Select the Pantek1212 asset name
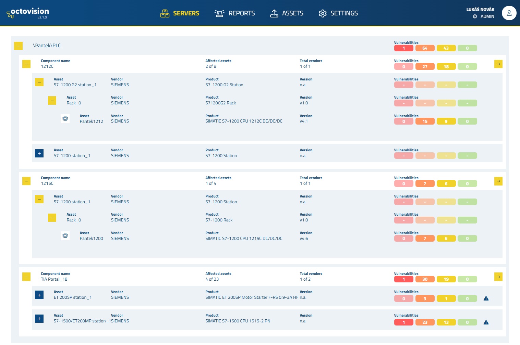This screenshot has width=520, height=345. [x=92, y=122]
